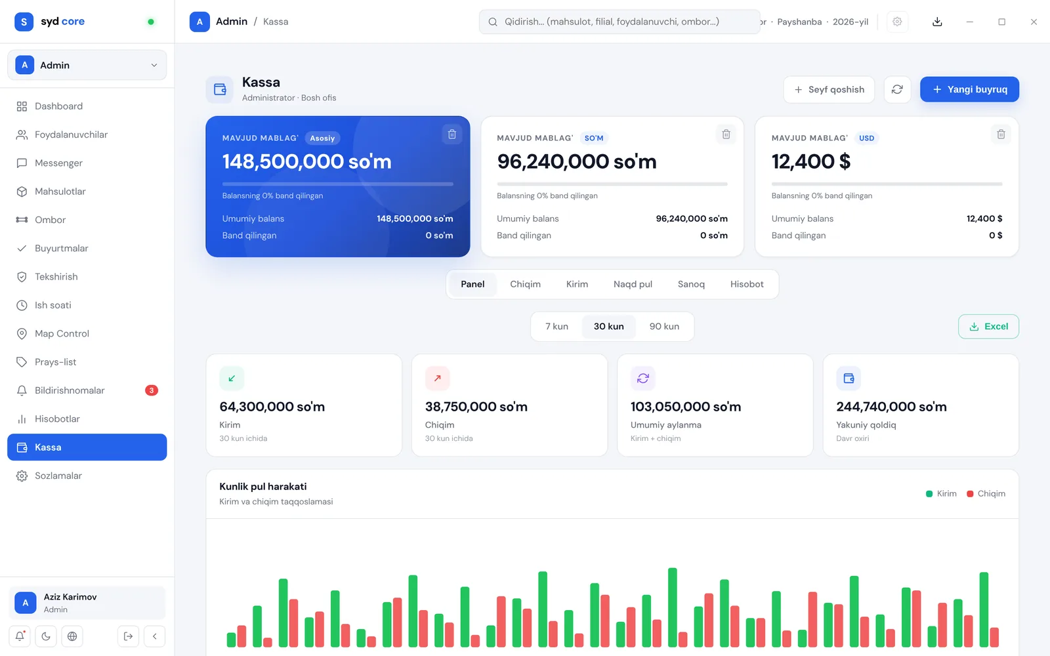This screenshot has width=1050, height=656.
Task: Open Map Control page
Action: (x=87, y=333)
